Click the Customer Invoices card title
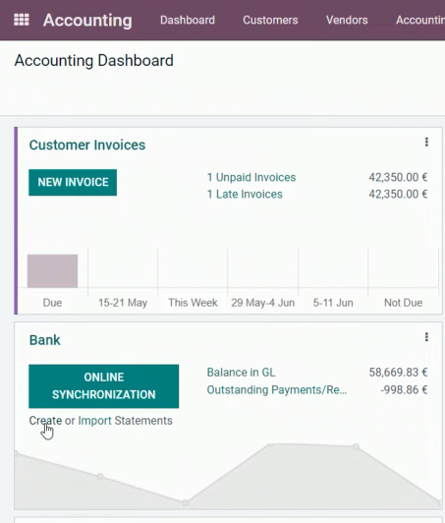 [x=87, y=145]
